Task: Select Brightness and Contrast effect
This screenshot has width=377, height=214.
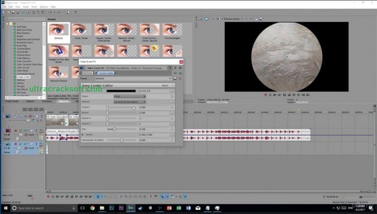Action: point(29,39)
